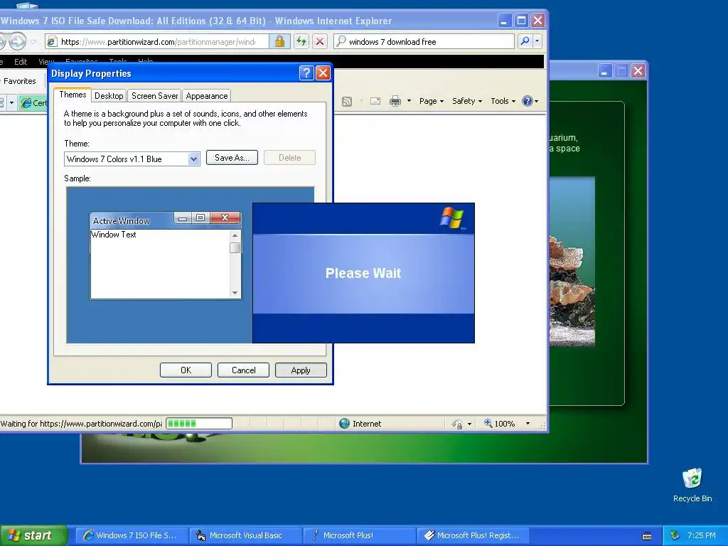The height and width of the screenshot is (546, 728).
Task: Click the Windows flag logo on Please Wait
Action: click(451, 218)
